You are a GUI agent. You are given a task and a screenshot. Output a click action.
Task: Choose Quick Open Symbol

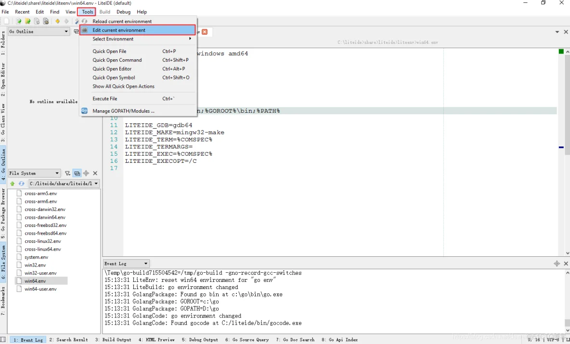(138, 78)
